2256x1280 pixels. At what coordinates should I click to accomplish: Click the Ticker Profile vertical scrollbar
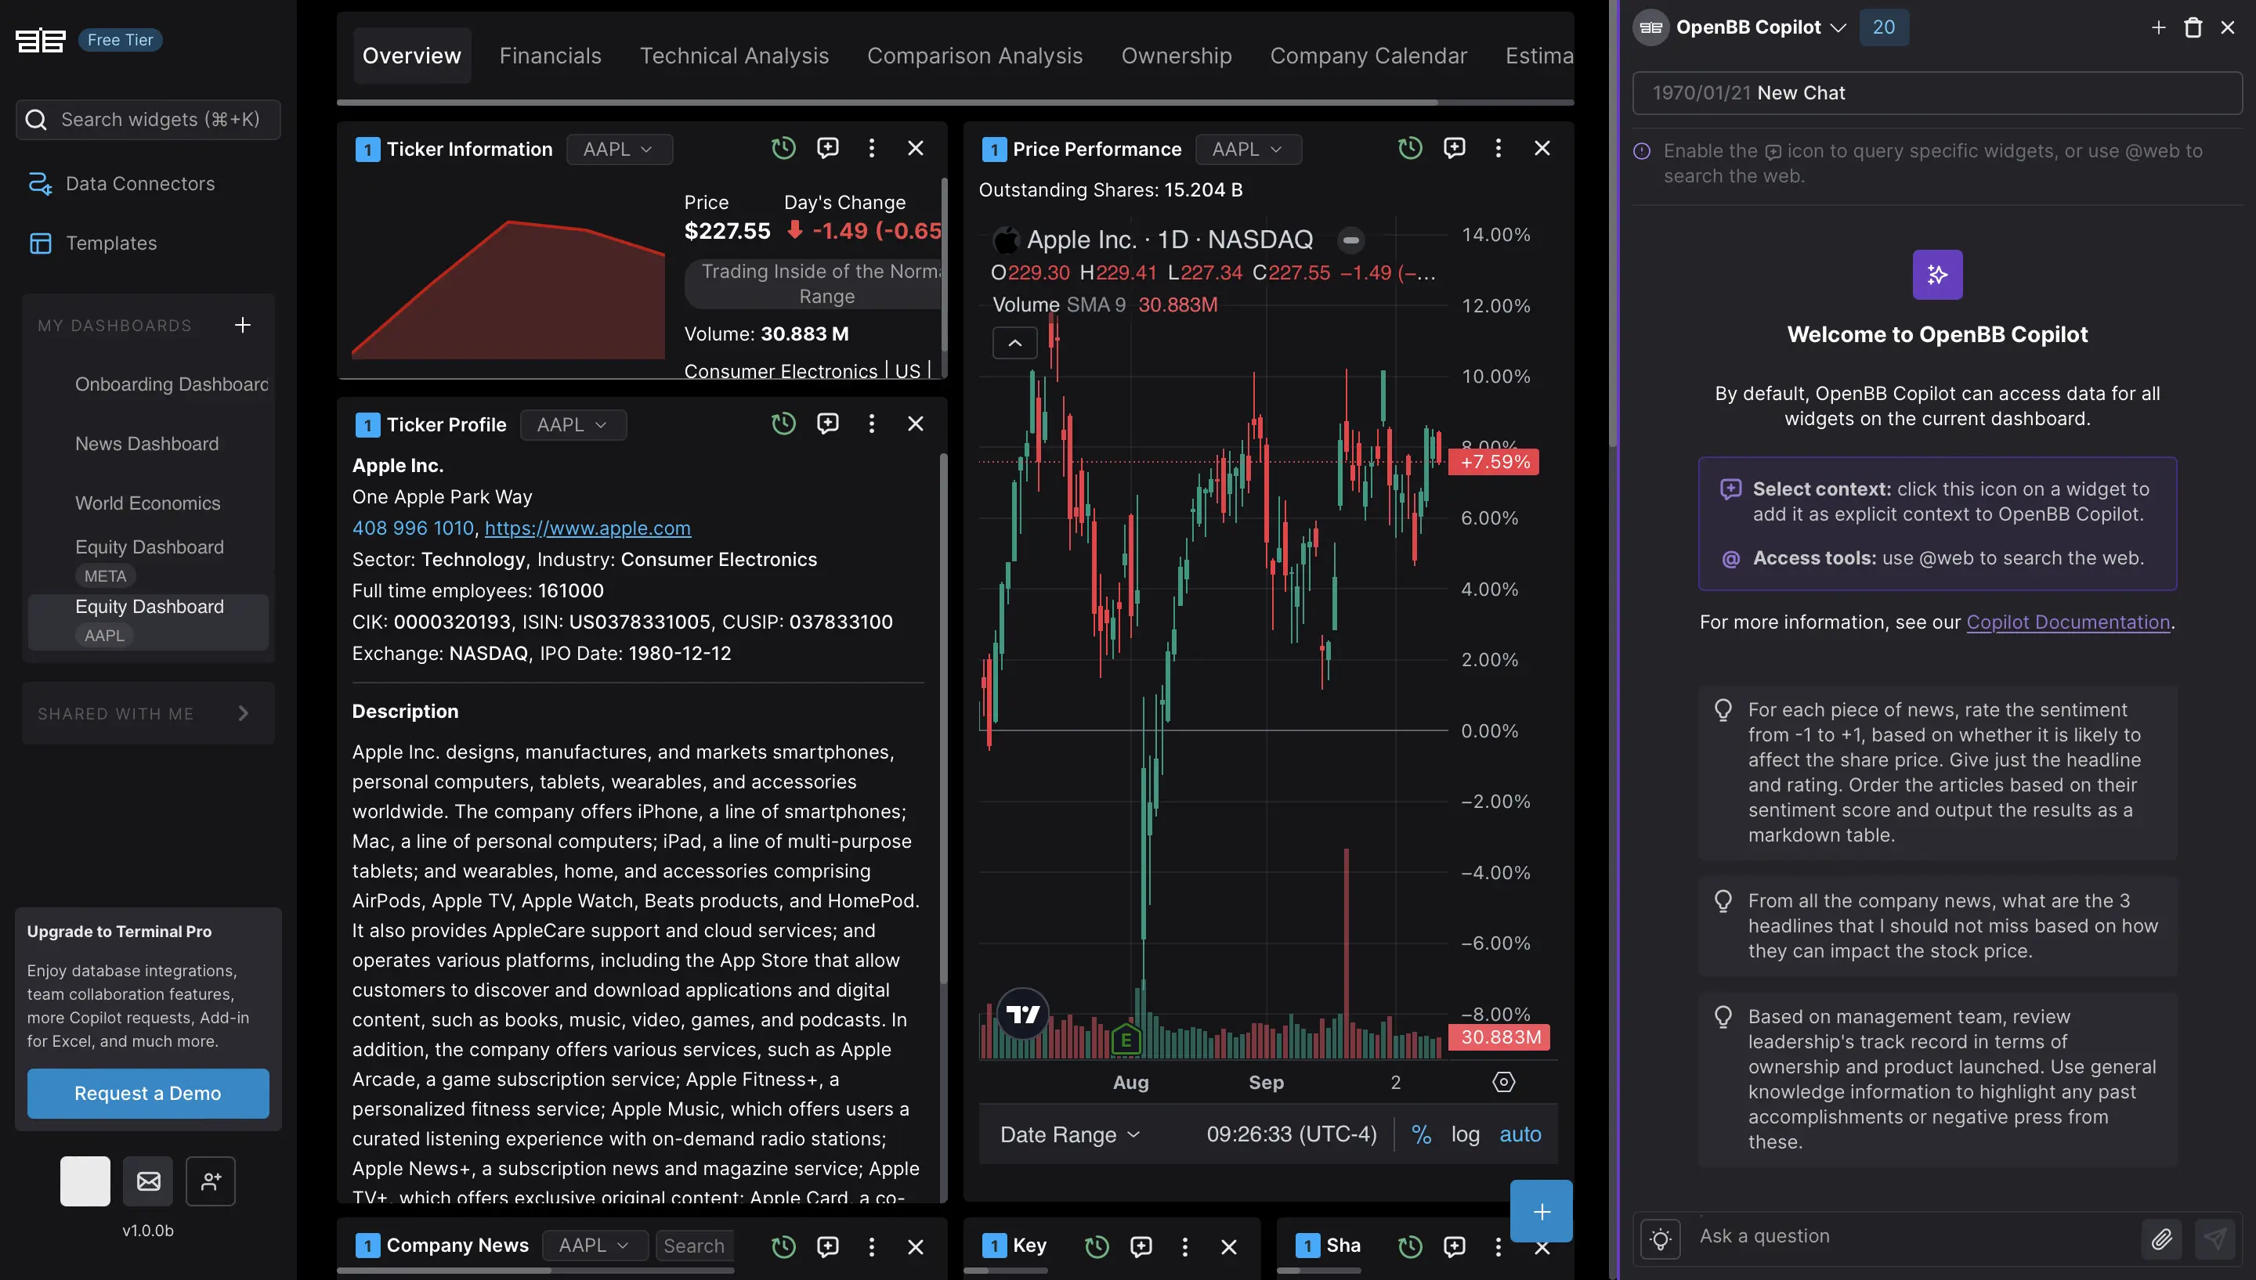(x=943, y=716)
